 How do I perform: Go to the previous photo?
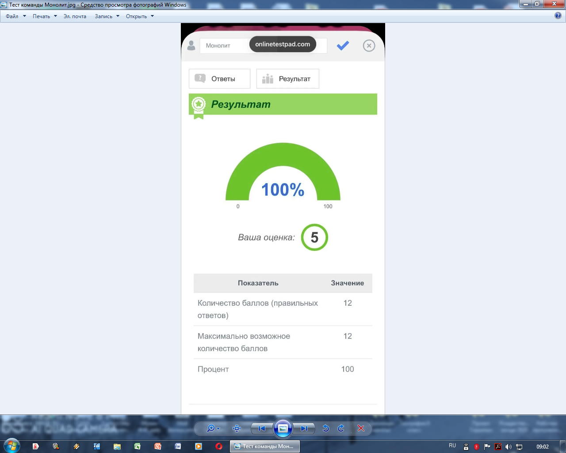pos(262,428)
